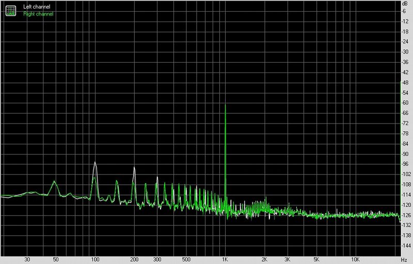
Task: Click the -60 dB scale value
Action: 405,103
